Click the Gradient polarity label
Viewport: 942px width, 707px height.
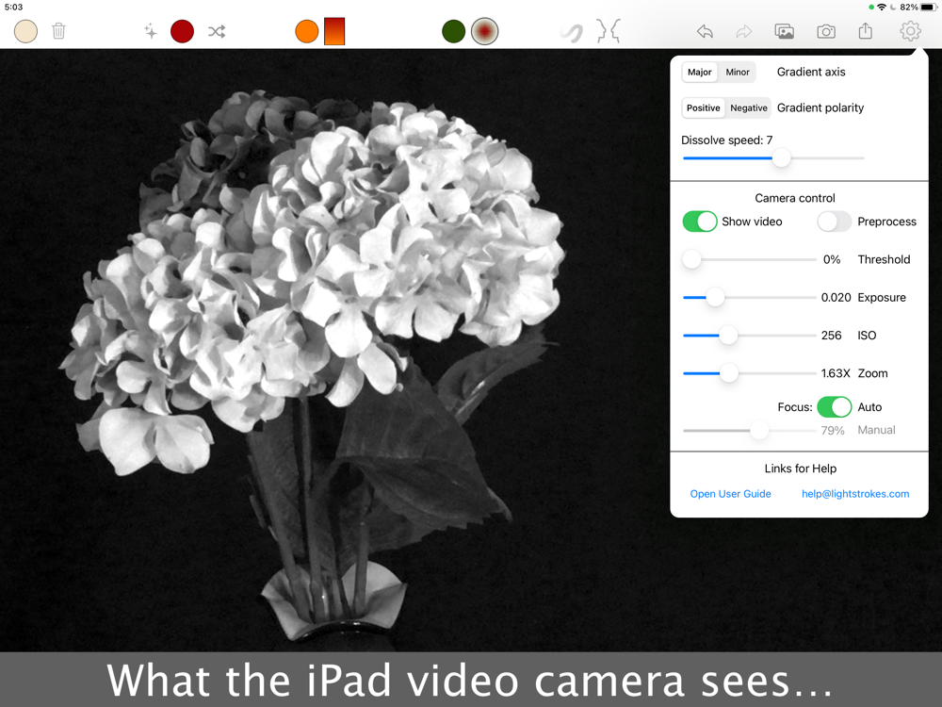(x=820, y=107)
